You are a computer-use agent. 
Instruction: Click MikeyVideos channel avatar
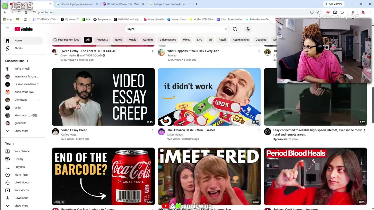(161, 132)
